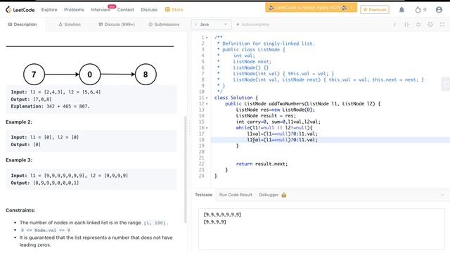Collapse the console panel chevron
The height and width of the screenshot is (253, 450).
click(x=442, y=195)
